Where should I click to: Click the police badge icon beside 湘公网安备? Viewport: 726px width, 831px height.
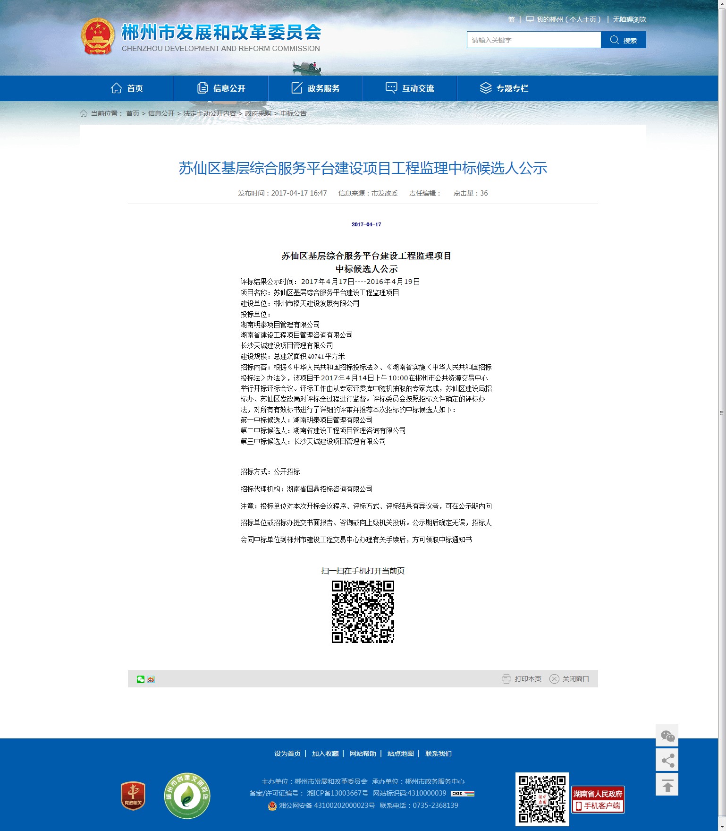click(x=272, y=805)
